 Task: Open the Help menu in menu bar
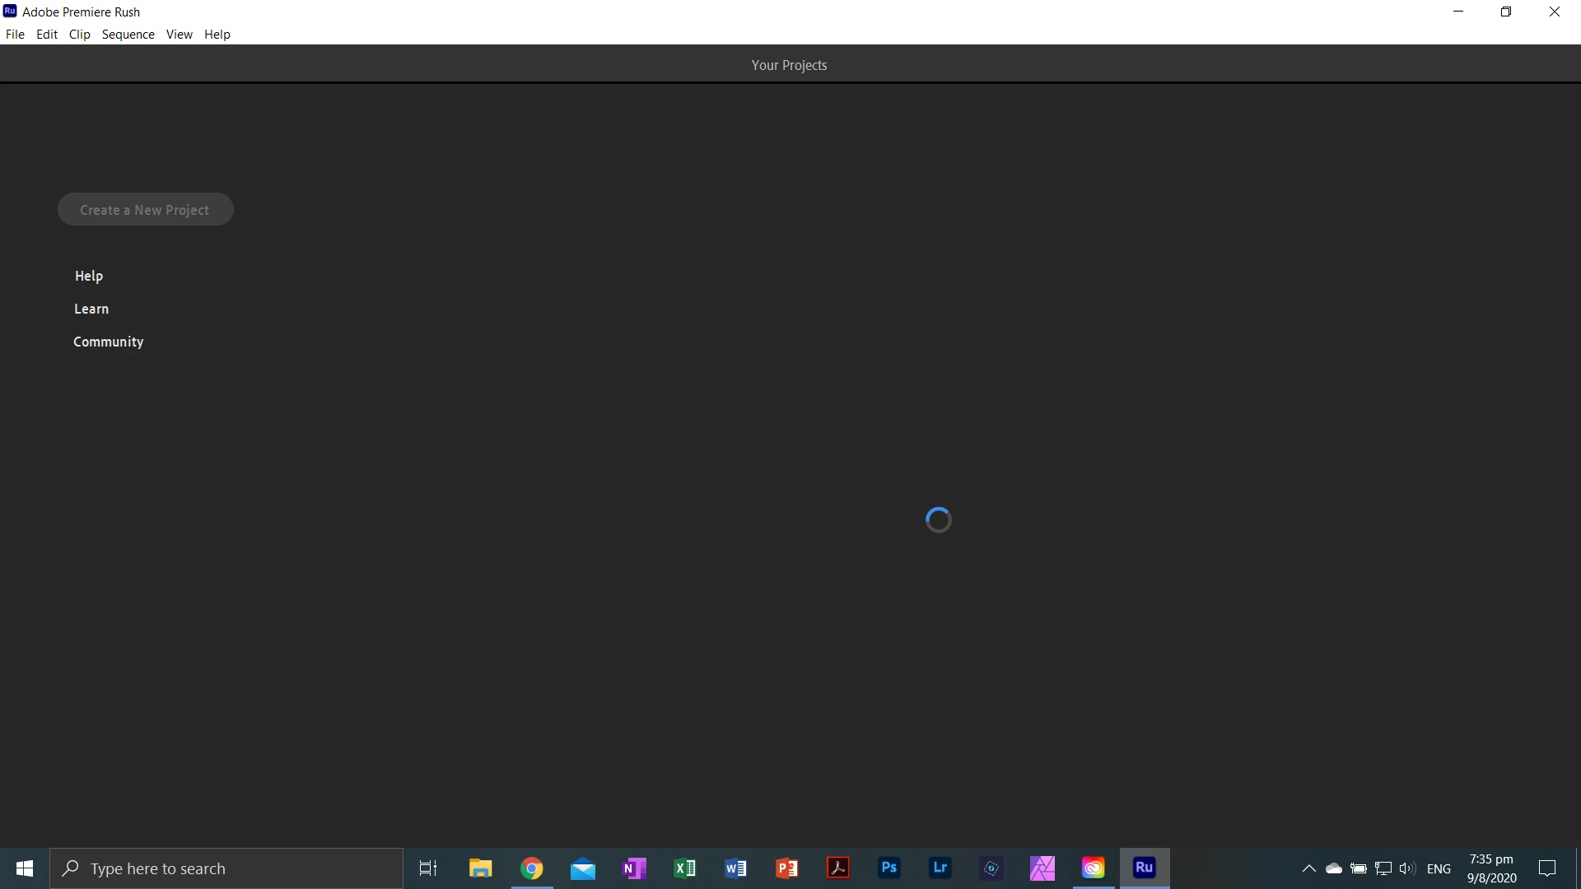[217, 34]
